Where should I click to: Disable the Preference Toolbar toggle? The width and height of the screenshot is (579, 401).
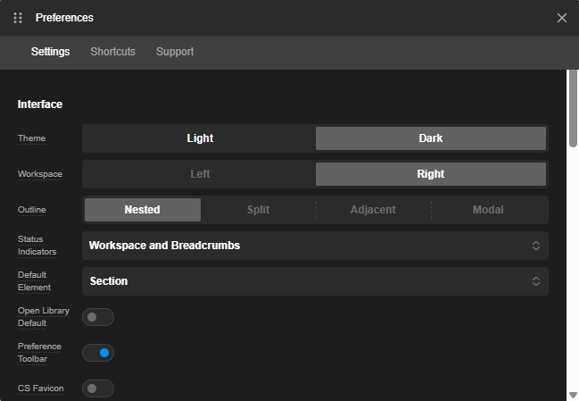coord(98,353)
